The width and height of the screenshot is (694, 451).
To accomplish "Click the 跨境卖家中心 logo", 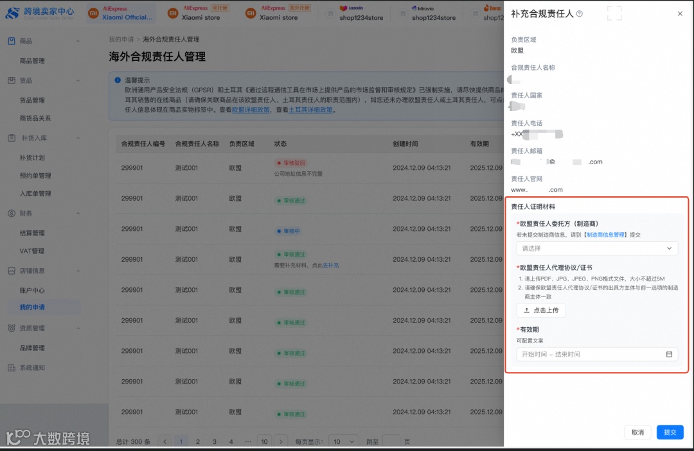I will (40, 13).
